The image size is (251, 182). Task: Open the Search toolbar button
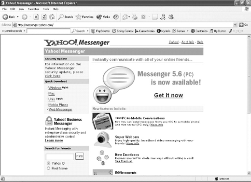(x=66, y=17)
